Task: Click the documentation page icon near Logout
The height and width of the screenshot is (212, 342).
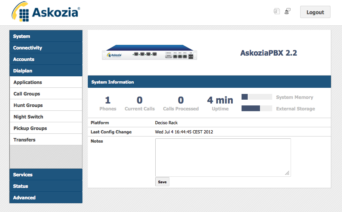Action: coord(276,11)
